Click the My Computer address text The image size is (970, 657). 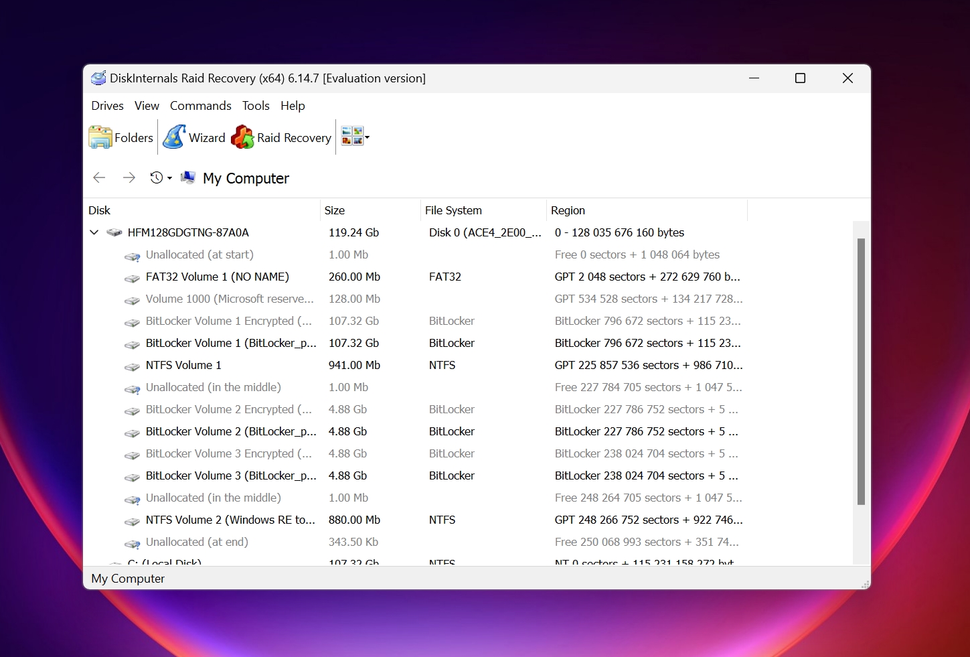pos(246,178)
